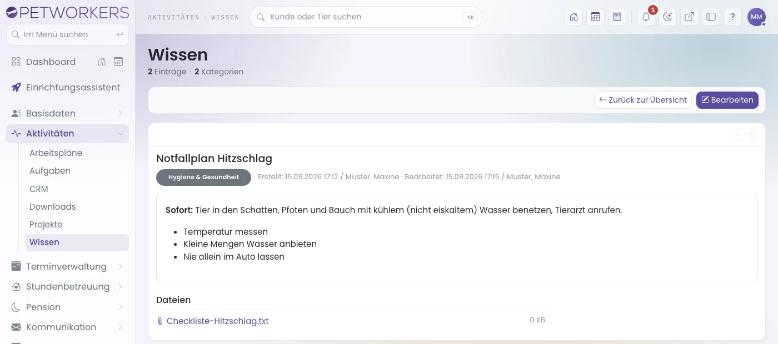Focus the 'Im Menü suchen' field

click(x=67, y=34)
